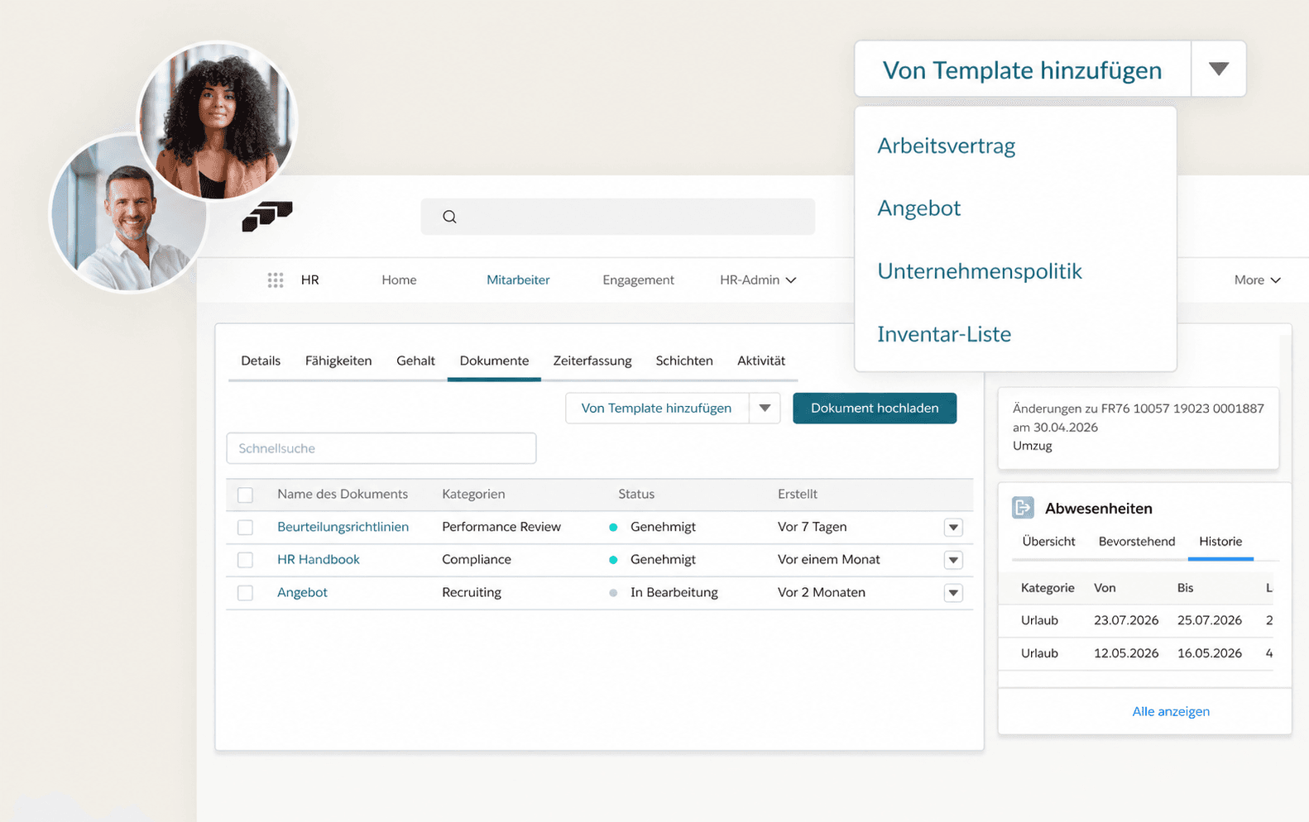Click the Performance Review category cell
Viewport: 1309px width, 822px height.
501,527
